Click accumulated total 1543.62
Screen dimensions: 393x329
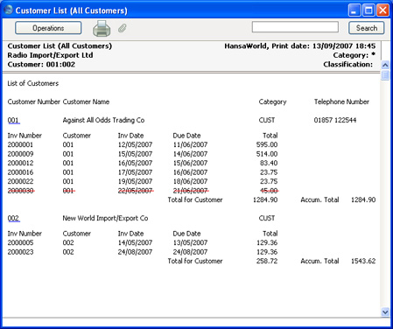363,261
